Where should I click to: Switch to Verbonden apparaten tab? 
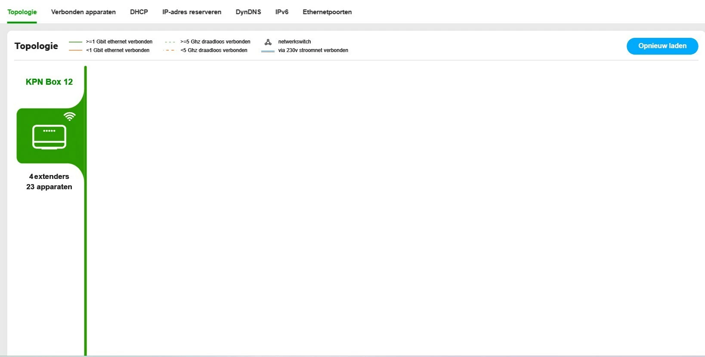(x=83, y=12)
